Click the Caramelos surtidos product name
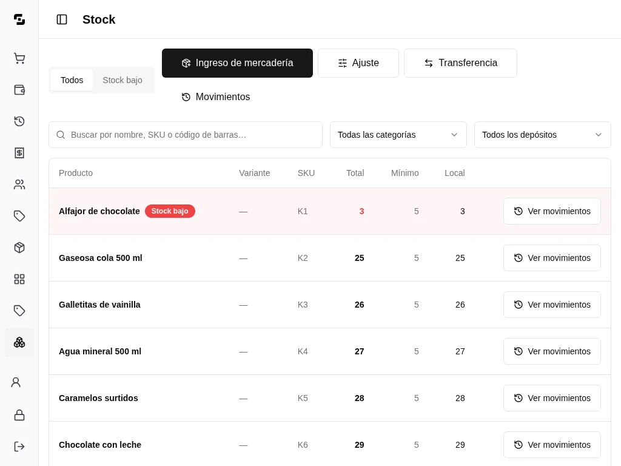 click(x=98, y=398)
